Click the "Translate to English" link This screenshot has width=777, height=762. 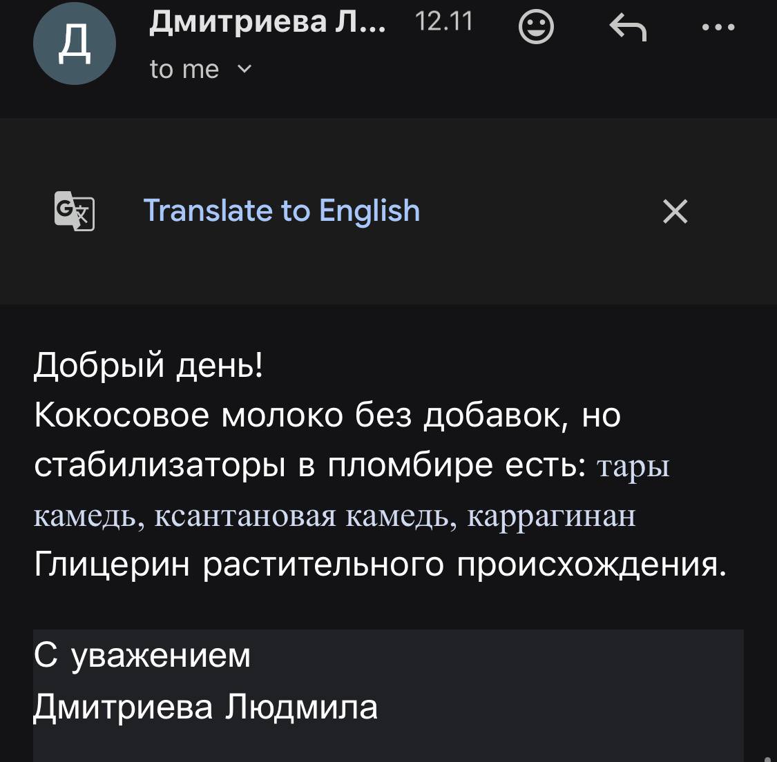coord(281,211)
